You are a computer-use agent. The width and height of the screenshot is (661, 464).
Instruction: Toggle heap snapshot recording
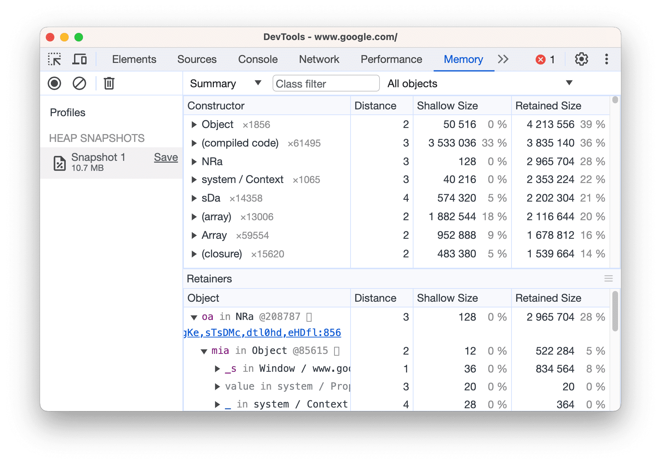[x=54, y=83]
